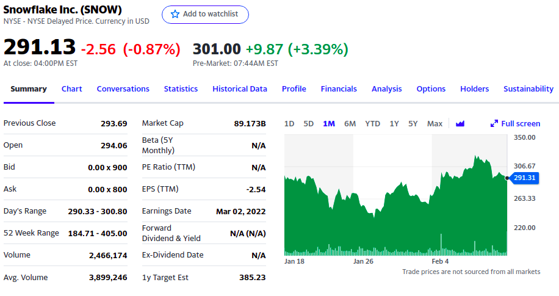
Task: Click the Jan 18 date label on chart
Action: [x=295, y=261]
